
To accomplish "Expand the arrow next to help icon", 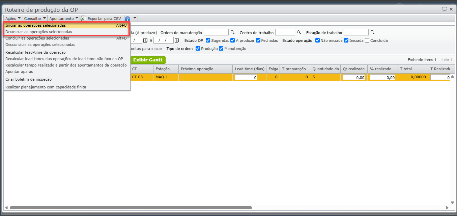I will 135,18.
